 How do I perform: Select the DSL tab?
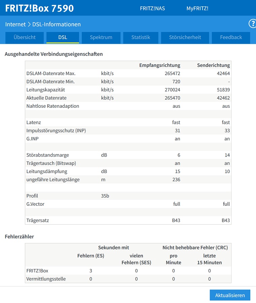pos(63,37)
